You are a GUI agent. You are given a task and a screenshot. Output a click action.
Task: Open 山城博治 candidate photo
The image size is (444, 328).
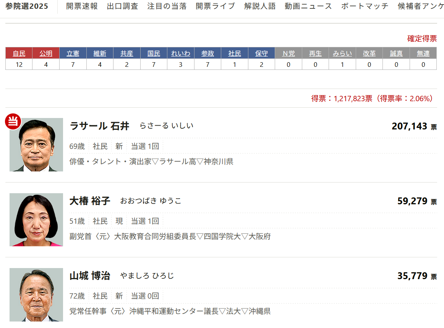coord(36,294)
